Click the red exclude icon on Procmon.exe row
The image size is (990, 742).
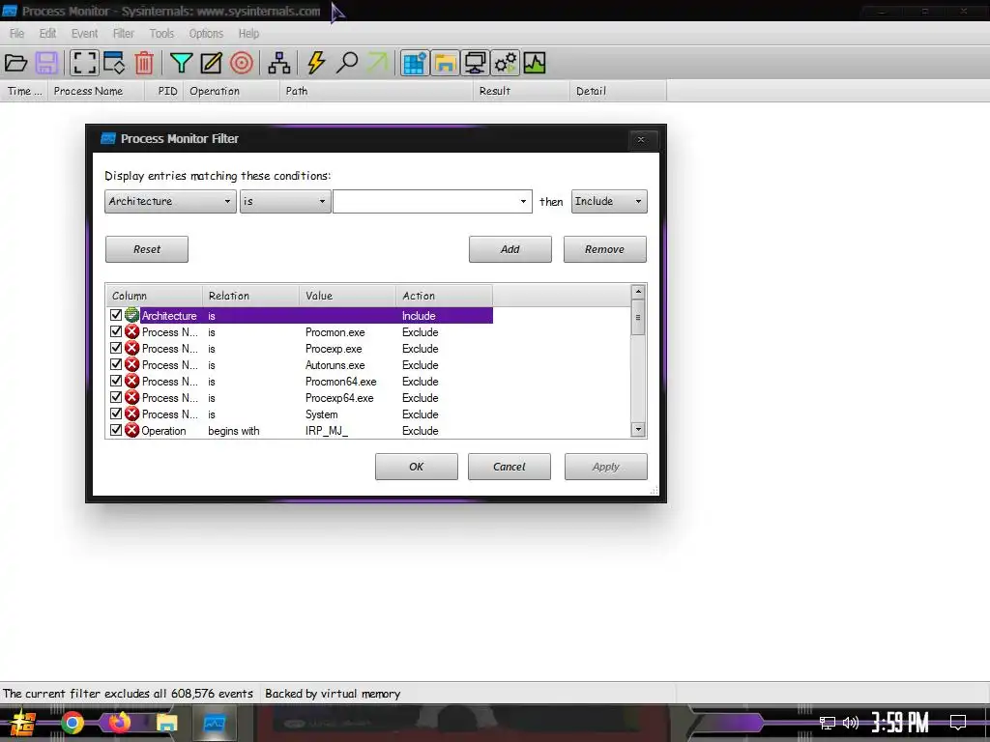pyautogui.click(x=131, y=332)
